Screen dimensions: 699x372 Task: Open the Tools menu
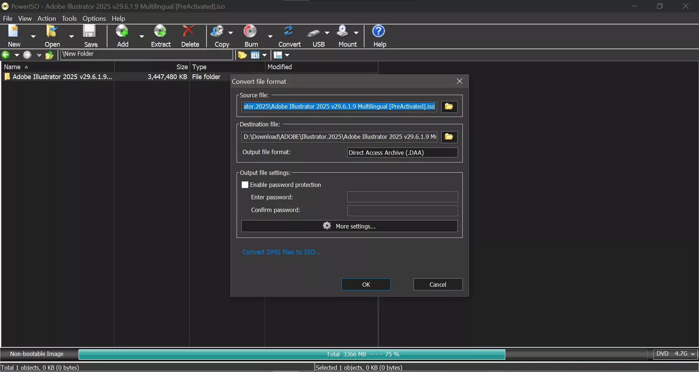click(x=69, y=18)
